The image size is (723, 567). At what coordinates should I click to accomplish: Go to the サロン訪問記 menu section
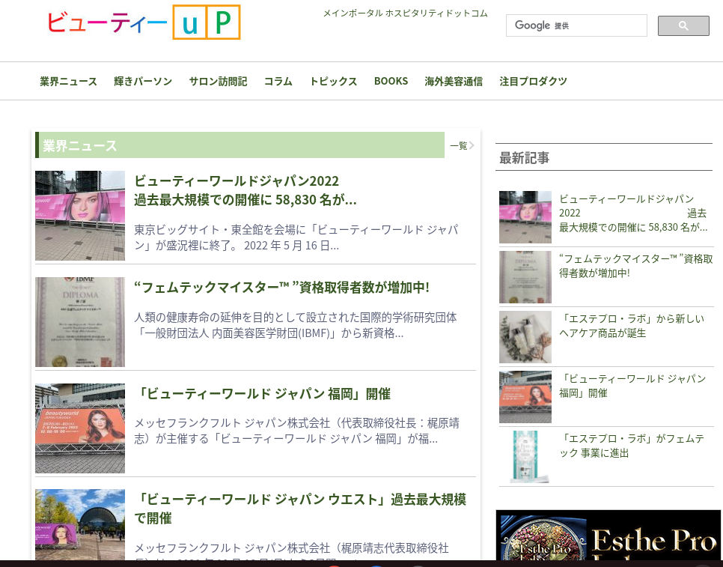point(218,81)
